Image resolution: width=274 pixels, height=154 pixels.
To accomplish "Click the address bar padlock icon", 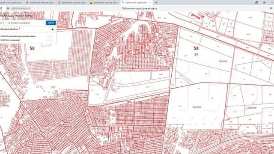I will [8, 8].
